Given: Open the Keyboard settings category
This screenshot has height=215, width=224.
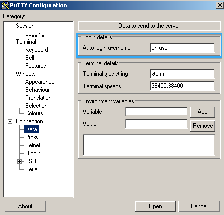Looking at the screenshot, I should click(x=37, y=50).
